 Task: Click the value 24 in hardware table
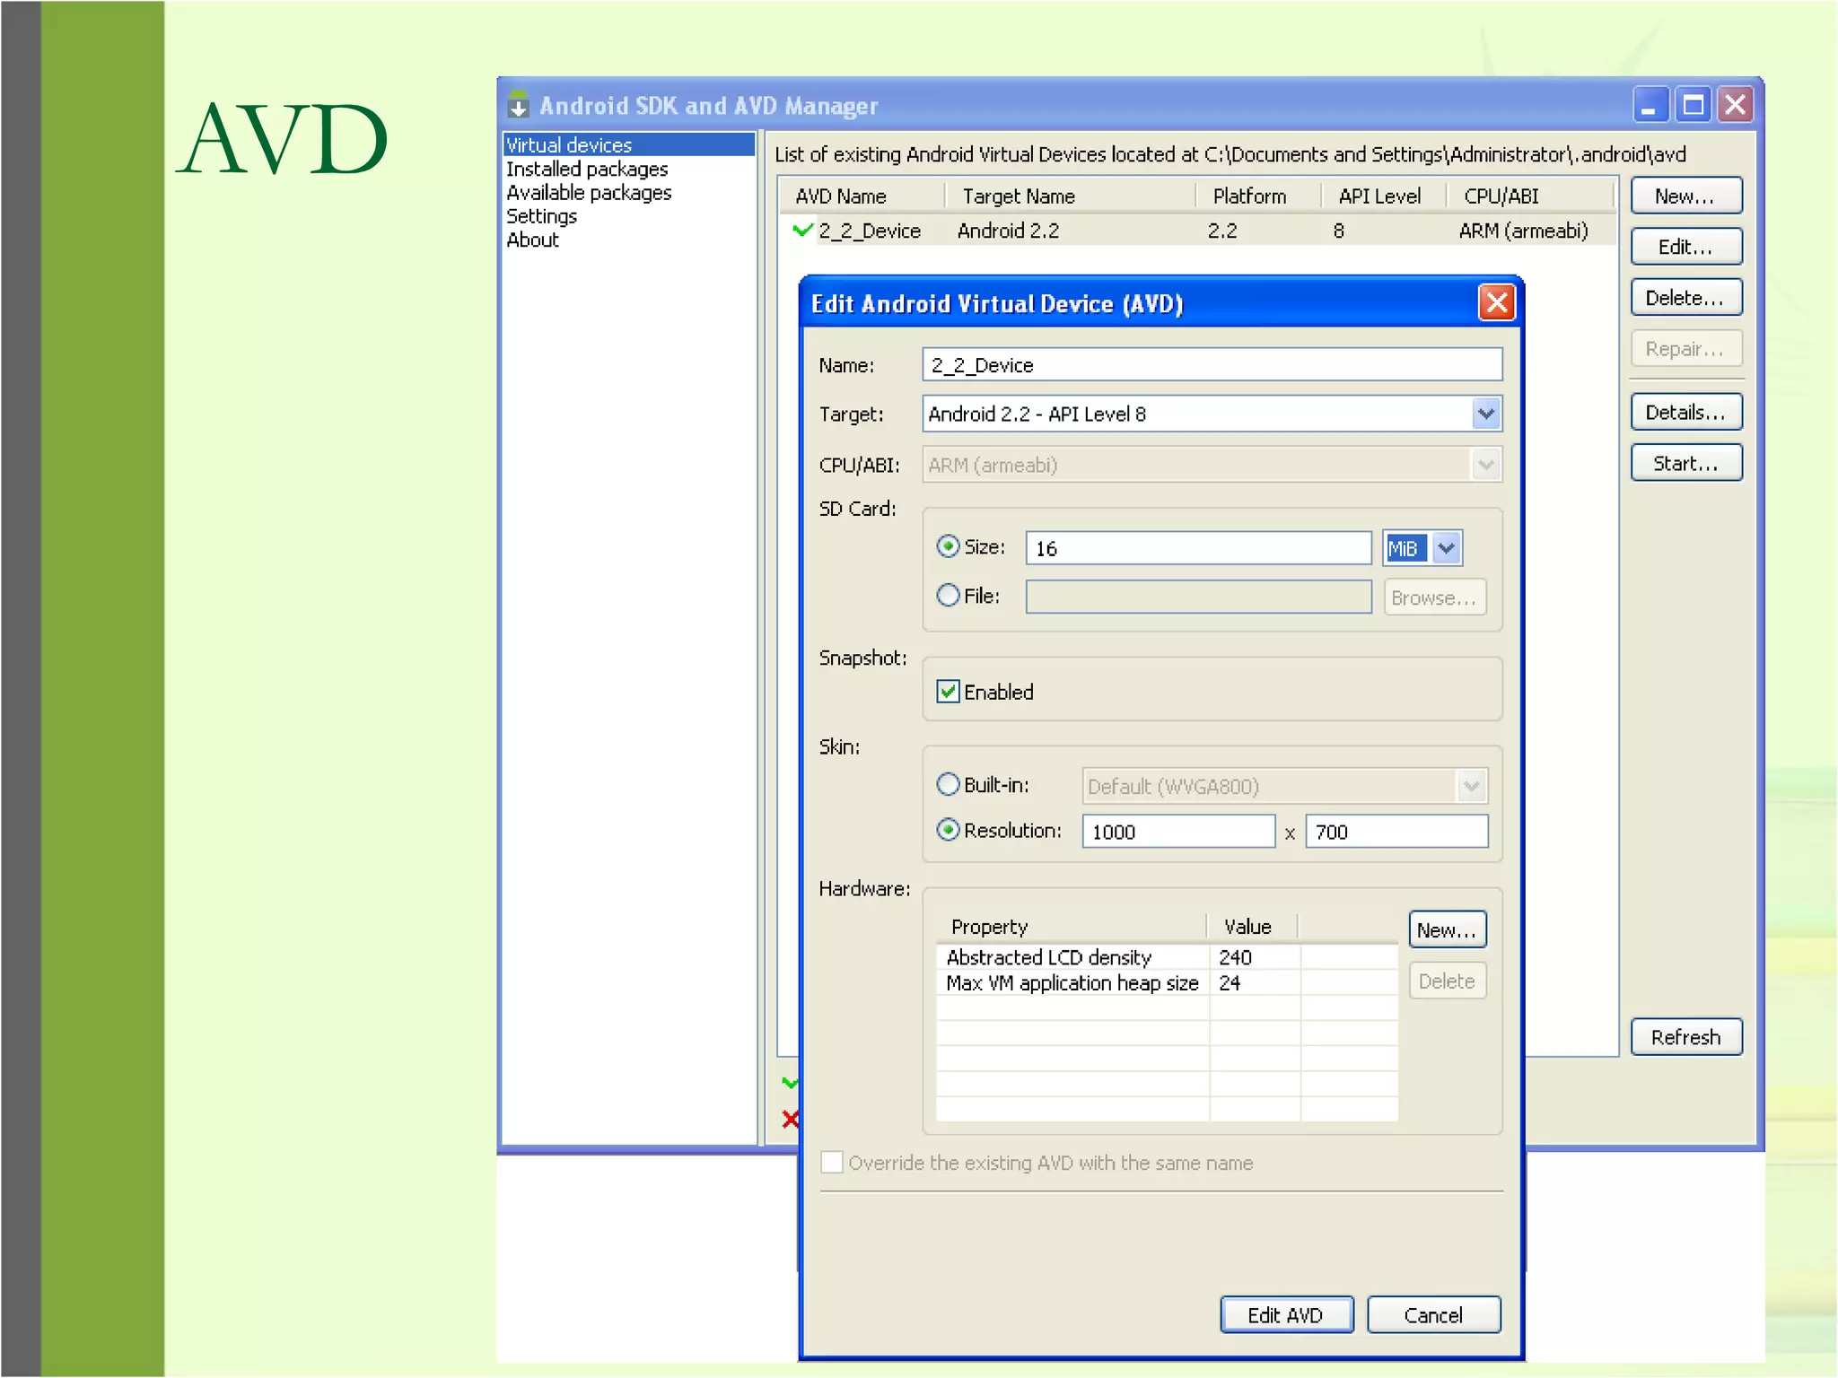pos(1230,982)
